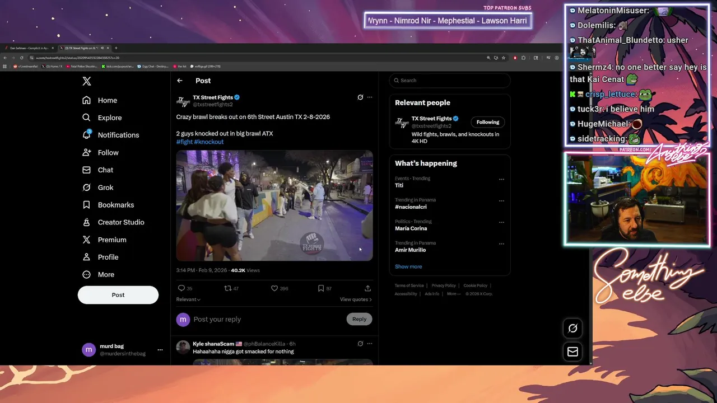The height and width of the screenshot is (403, 717).
Task: Click the X logo in the sidebar
Action: coord(87,81)
